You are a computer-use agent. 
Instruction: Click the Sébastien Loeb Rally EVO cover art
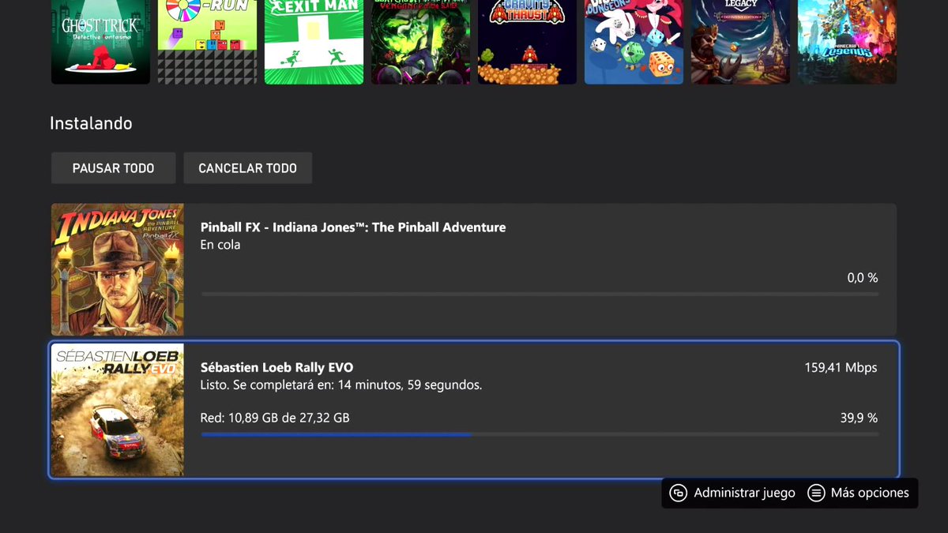point(117,409)
